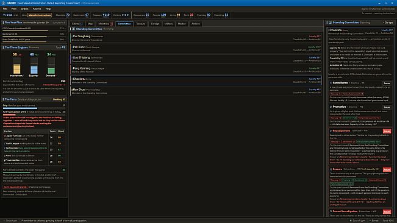Screen dimensions: 397x223
Task: Select the Committee tab
Action: click(124, 24)
